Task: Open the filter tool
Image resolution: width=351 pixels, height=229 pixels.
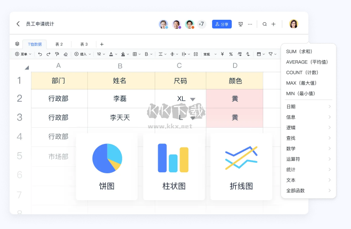Action: pos(271,54)
